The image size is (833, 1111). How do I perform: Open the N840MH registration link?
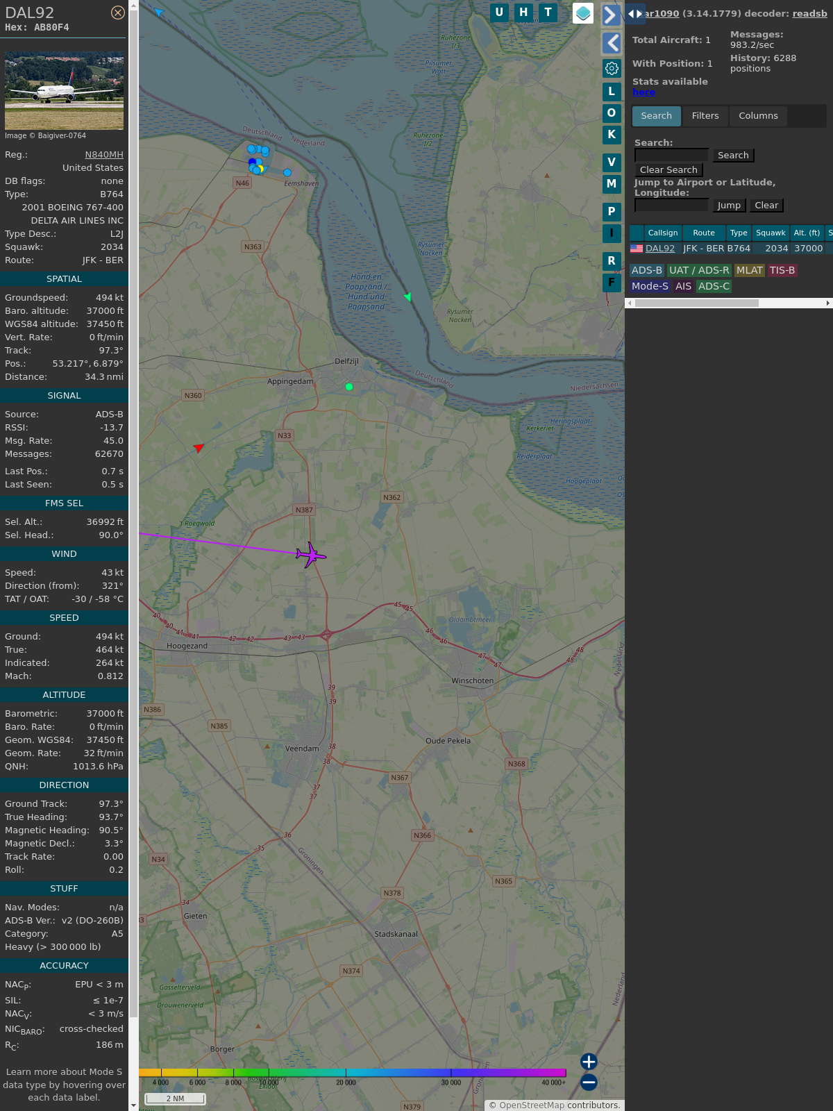[103, 155]
